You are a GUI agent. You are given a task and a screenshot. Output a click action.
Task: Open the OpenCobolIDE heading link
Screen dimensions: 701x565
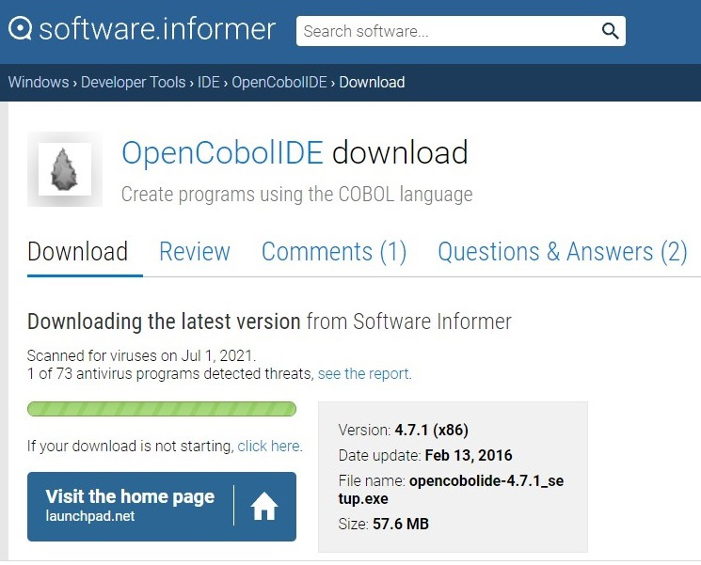(x=222, y=152)
